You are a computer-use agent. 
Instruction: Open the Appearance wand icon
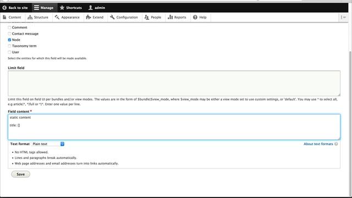pos(57,17)
